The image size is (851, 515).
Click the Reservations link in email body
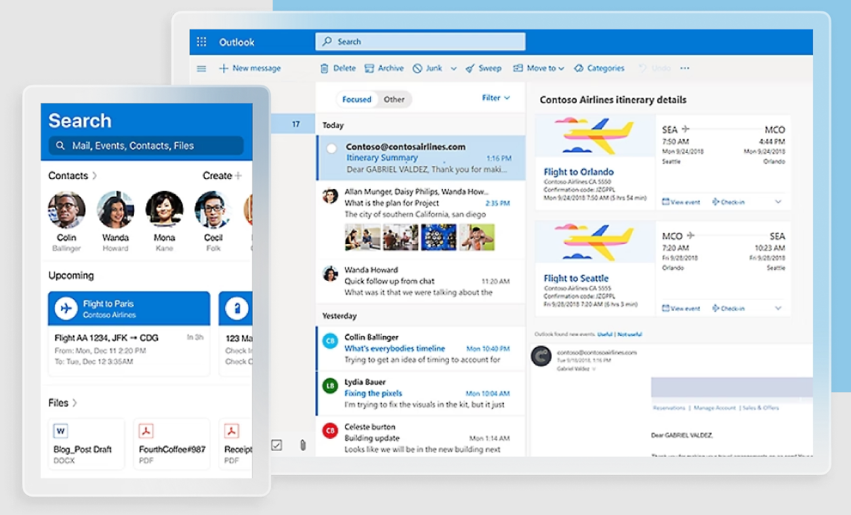pos(669,408)
